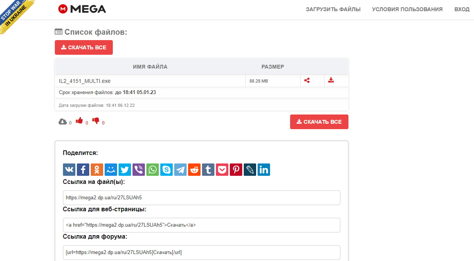This screenshot has height=261, width=474.
Task: Click Скачать все button below file table
Action: pyautogui.click(x=319, y=122)
